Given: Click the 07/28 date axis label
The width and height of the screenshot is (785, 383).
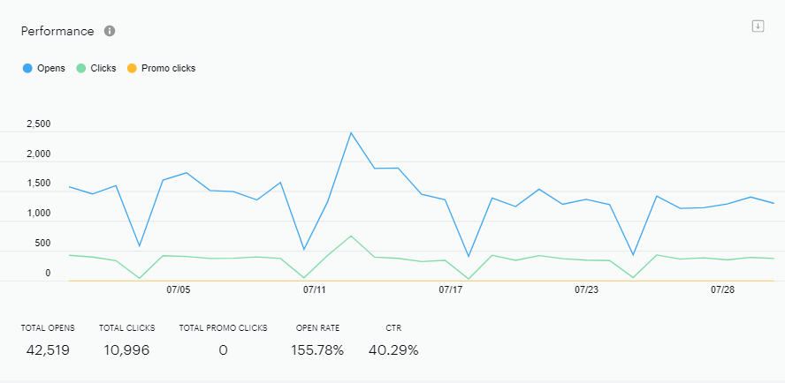Looking at the screenshot, I should 722,290.
